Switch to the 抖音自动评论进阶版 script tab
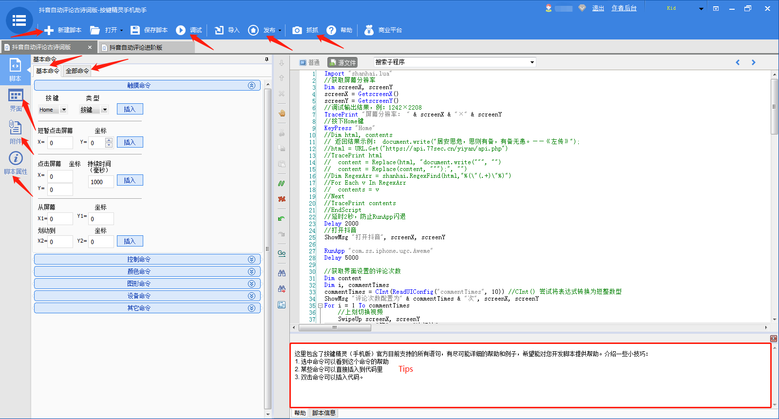The width and height of the screenshot is (779, 419). [136, 47]
